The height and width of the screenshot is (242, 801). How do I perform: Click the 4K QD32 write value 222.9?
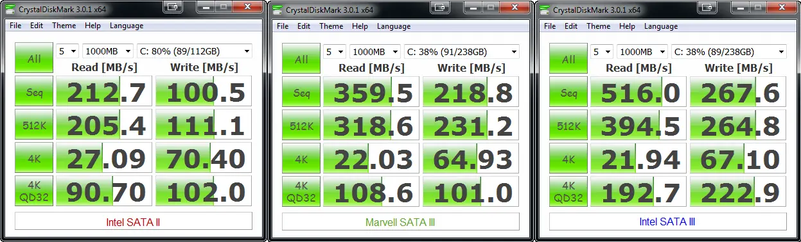739,191
